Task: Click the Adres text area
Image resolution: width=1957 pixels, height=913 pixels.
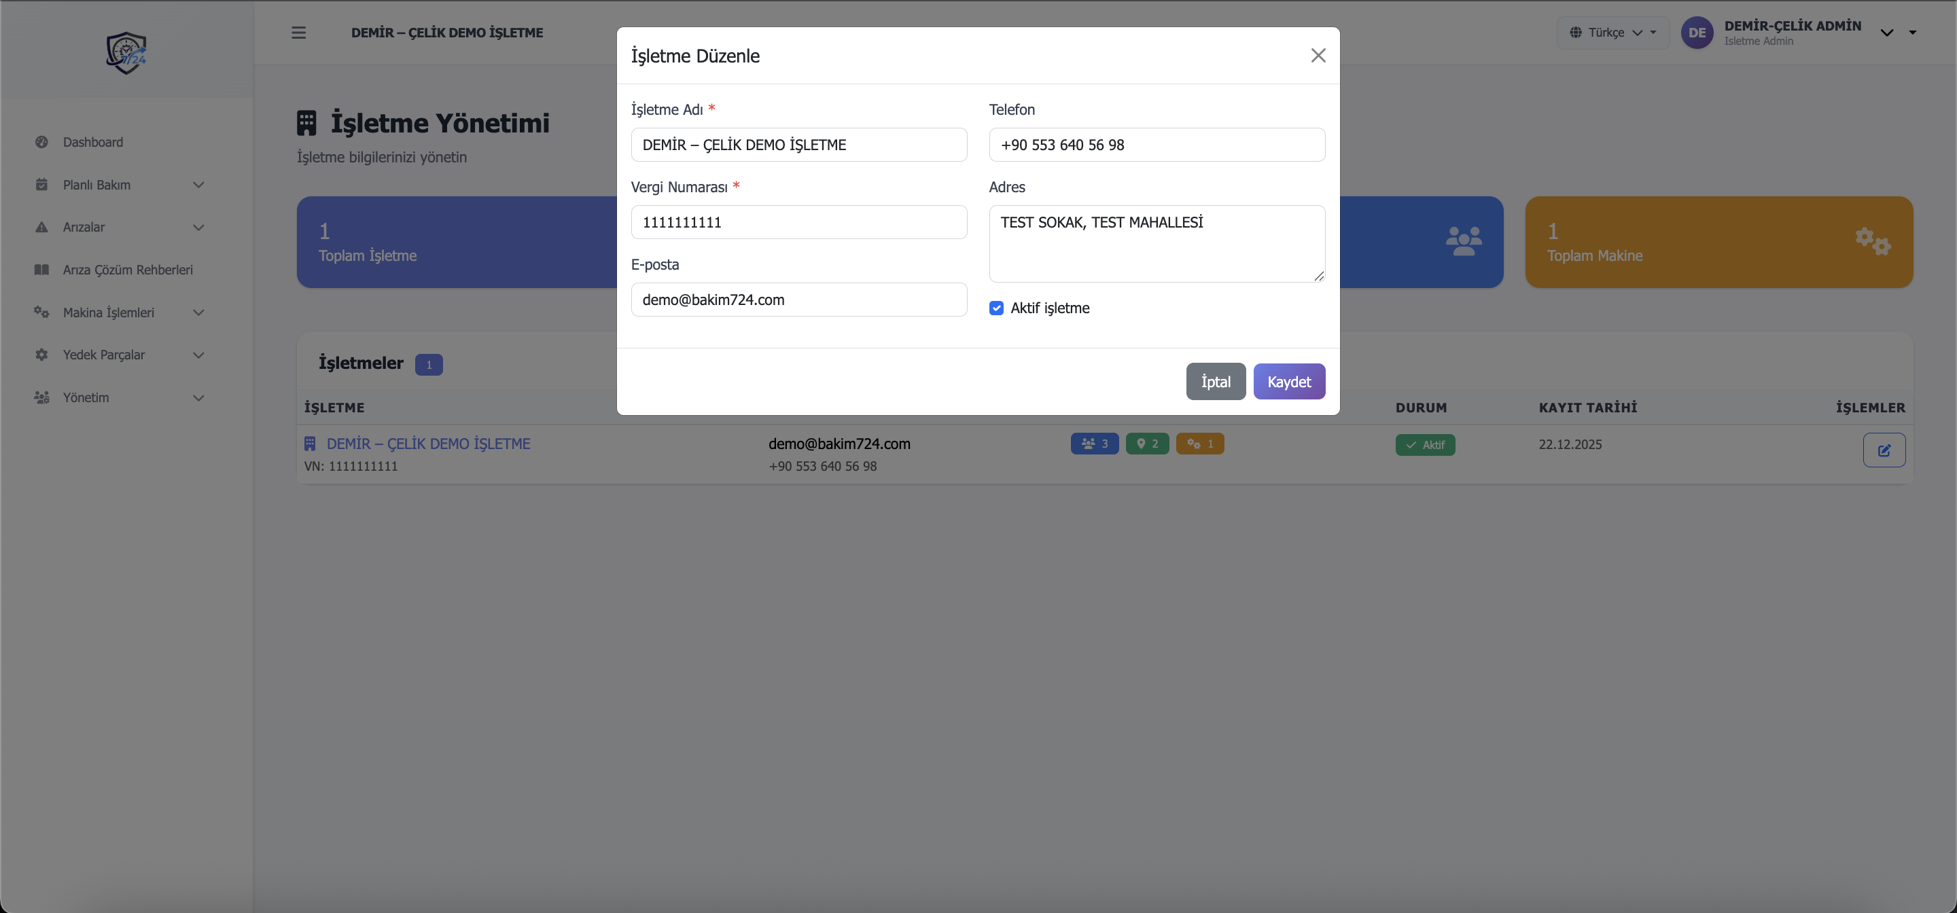Action: pos(1157,243)
